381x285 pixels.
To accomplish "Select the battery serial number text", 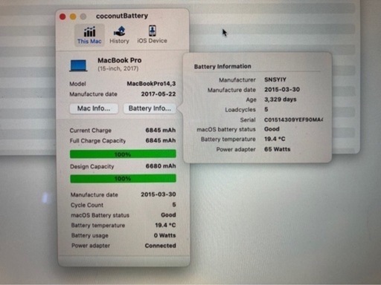I will click(293, 119).
